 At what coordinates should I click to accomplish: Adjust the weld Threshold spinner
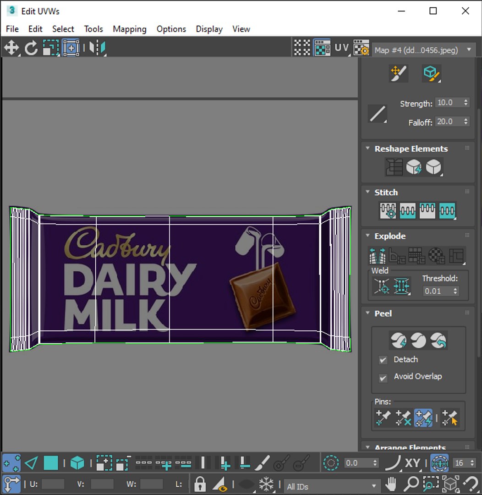(x=455, y=291)
